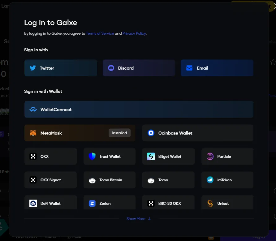This screenshot has height=241, width=276.
Task: Connect using DeFi Wallet
Action: pos(50,203)
